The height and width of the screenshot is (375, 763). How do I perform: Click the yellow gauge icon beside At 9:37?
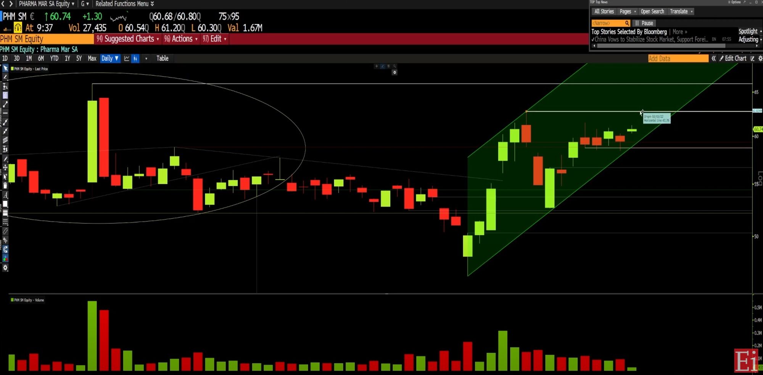[18, 28]
